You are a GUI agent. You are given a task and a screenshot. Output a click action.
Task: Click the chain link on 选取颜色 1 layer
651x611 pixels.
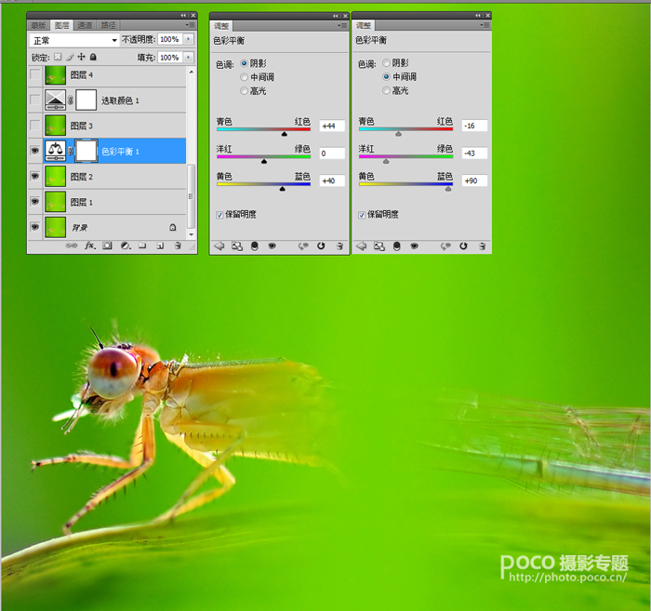(70, 100)
